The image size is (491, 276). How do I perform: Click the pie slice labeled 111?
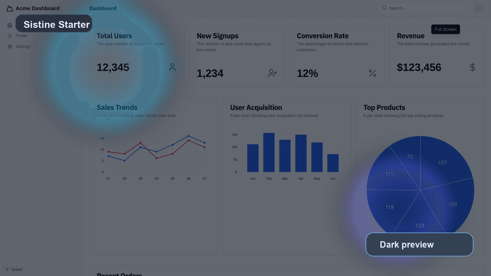[389, 174]
